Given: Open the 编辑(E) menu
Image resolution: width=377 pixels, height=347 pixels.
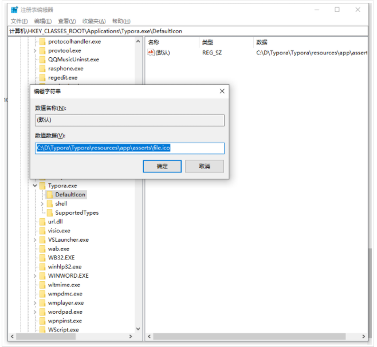Looking at the screenshot, I should click(x=43, y=21).
